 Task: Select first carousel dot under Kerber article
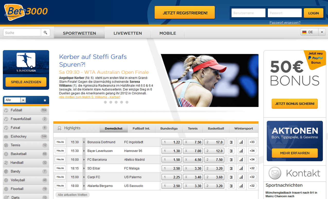coord(105,102)
